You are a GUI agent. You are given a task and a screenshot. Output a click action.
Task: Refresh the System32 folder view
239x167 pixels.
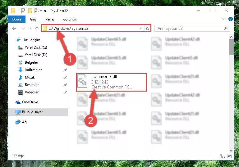click(x=147, y=28)
